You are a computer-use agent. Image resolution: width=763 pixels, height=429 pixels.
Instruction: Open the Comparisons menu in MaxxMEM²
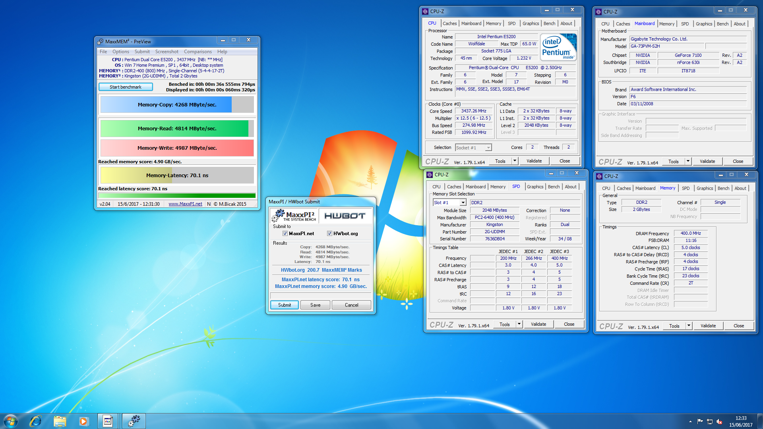(x=198, y=52)
